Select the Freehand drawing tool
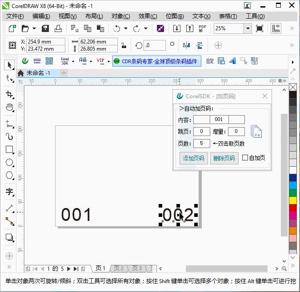 [x=10, y=124]
